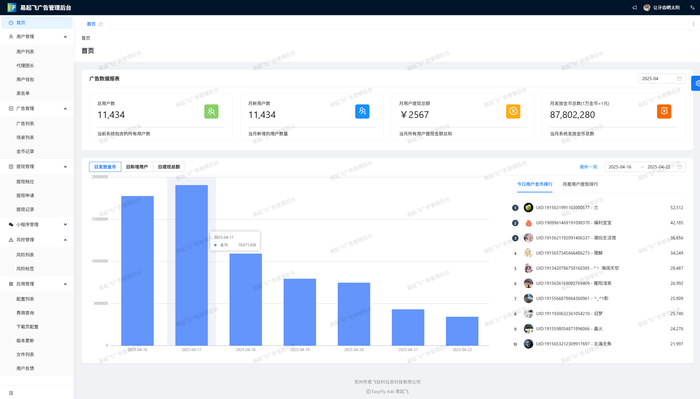The height and width of the screenshot is (399, 700).
Task: Switch the chart to 日新增用户
Action: [137, 167]
